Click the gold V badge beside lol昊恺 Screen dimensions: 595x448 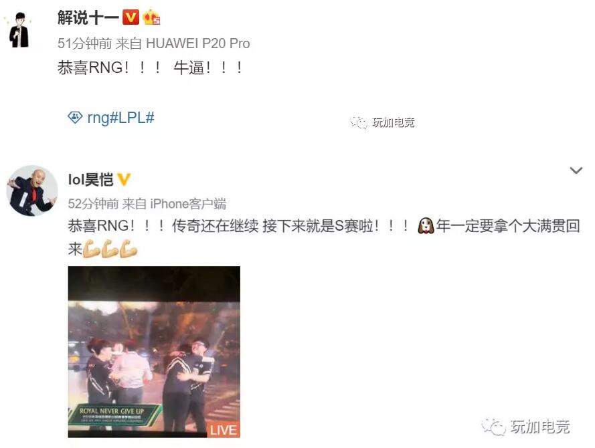[x=124, y=179]
